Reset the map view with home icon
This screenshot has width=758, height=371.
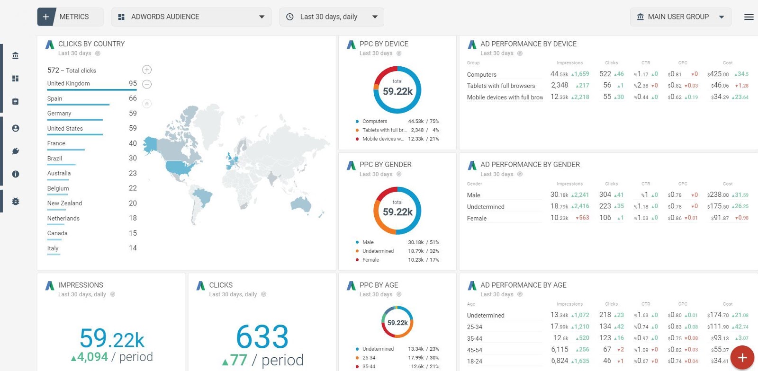pyautogui.click(x=147, y=103)
